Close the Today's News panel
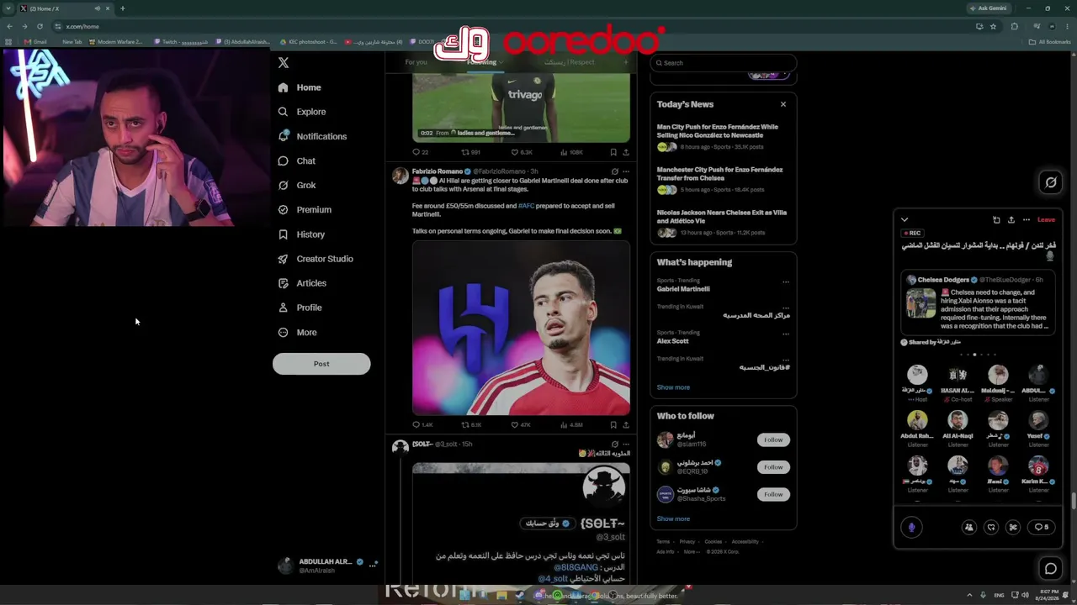The height and width of the screenshot is (605, 1077). [x=783, y=104]
